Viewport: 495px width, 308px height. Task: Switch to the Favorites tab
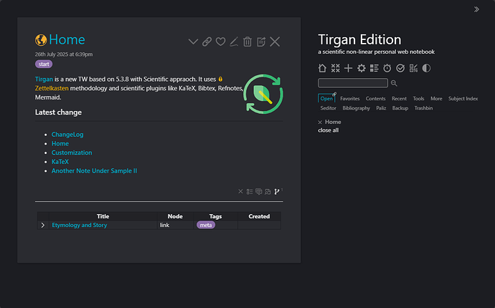[x=350, y=99]
